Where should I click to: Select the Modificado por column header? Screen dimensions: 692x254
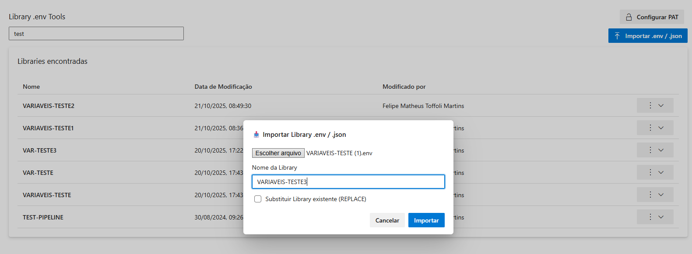pyautogui.click(x=404, y=87)
